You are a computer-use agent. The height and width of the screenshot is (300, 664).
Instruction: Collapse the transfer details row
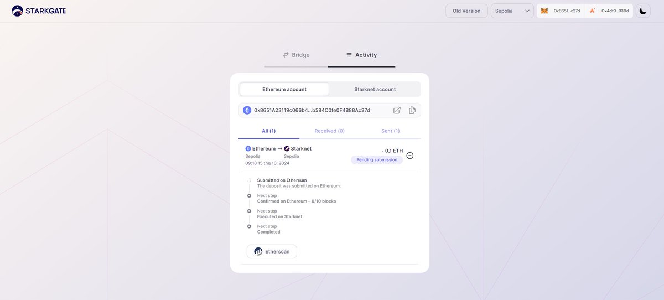click(410, 156)
